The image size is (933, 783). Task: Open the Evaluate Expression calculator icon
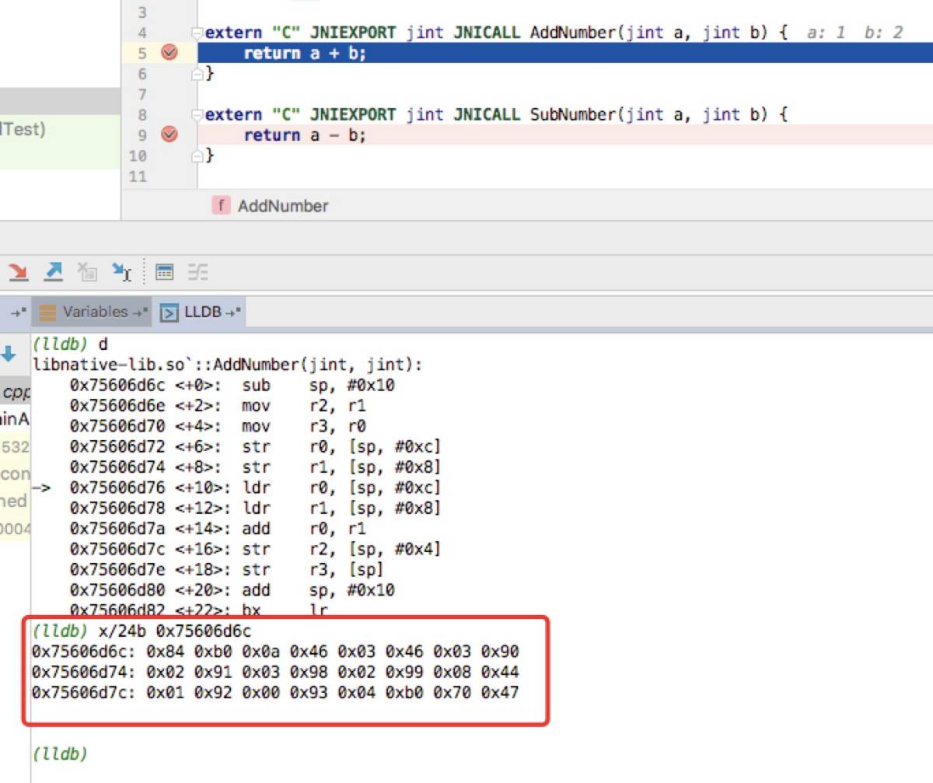tap(164, 271)
